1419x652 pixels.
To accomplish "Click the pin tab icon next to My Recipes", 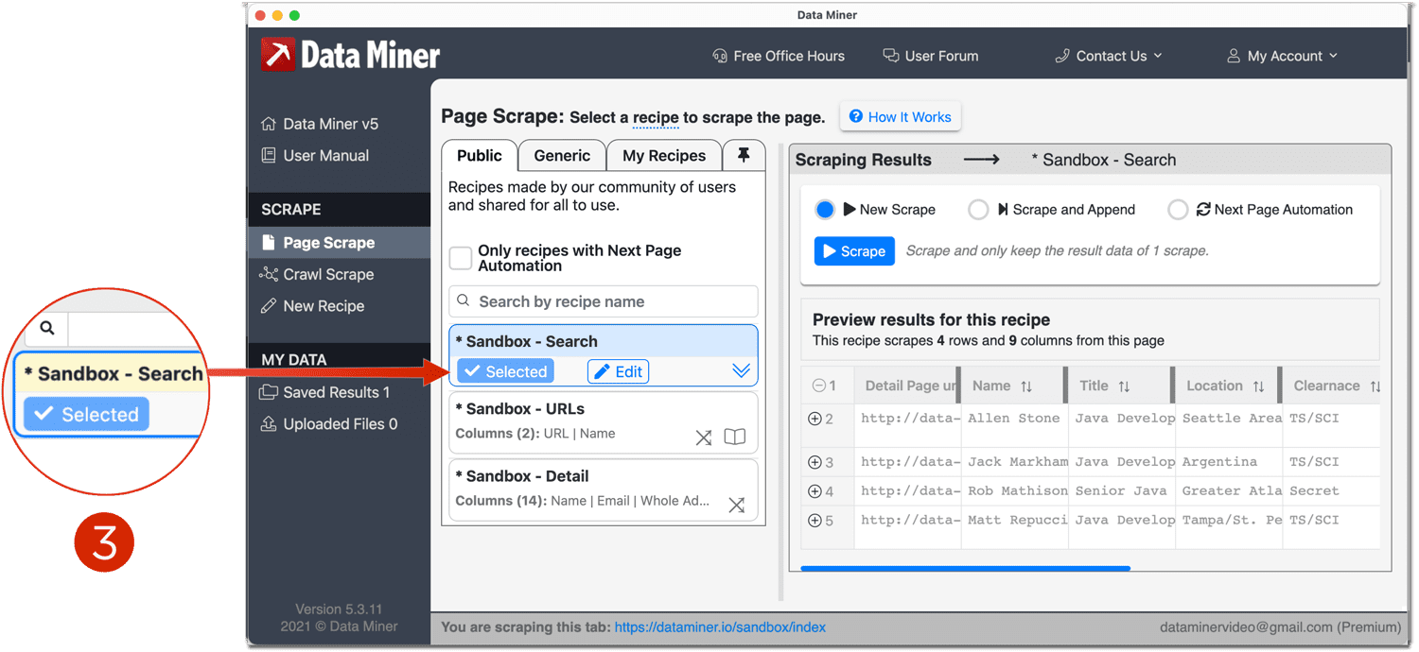I will [744, 155].
